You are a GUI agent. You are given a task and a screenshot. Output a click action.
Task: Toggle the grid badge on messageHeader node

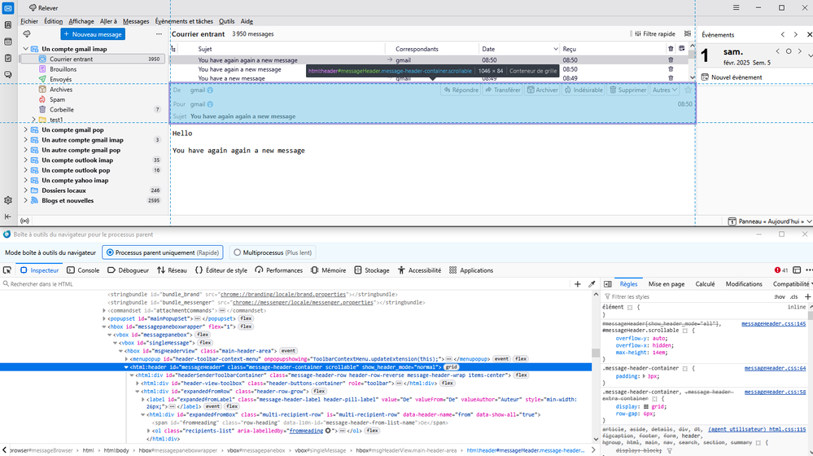451,367
